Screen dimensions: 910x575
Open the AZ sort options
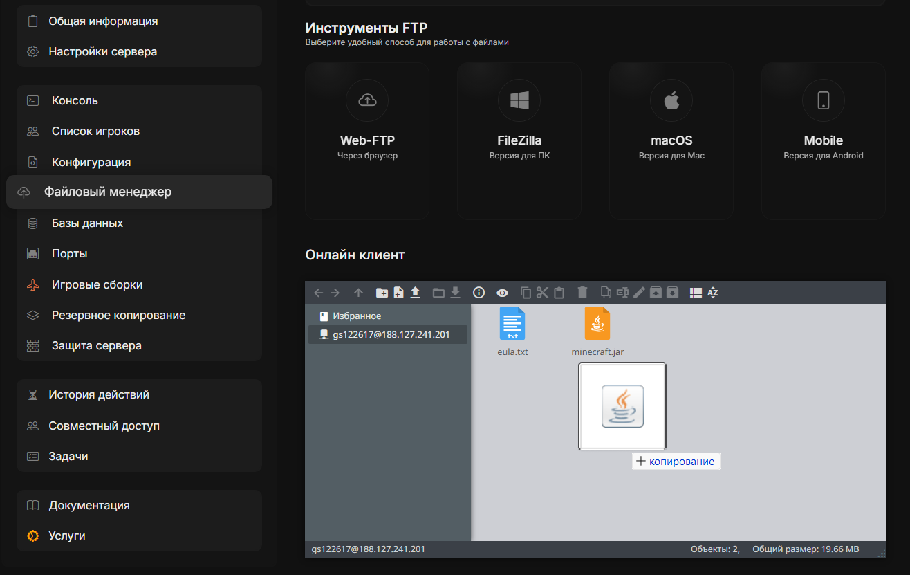point(713,293)
